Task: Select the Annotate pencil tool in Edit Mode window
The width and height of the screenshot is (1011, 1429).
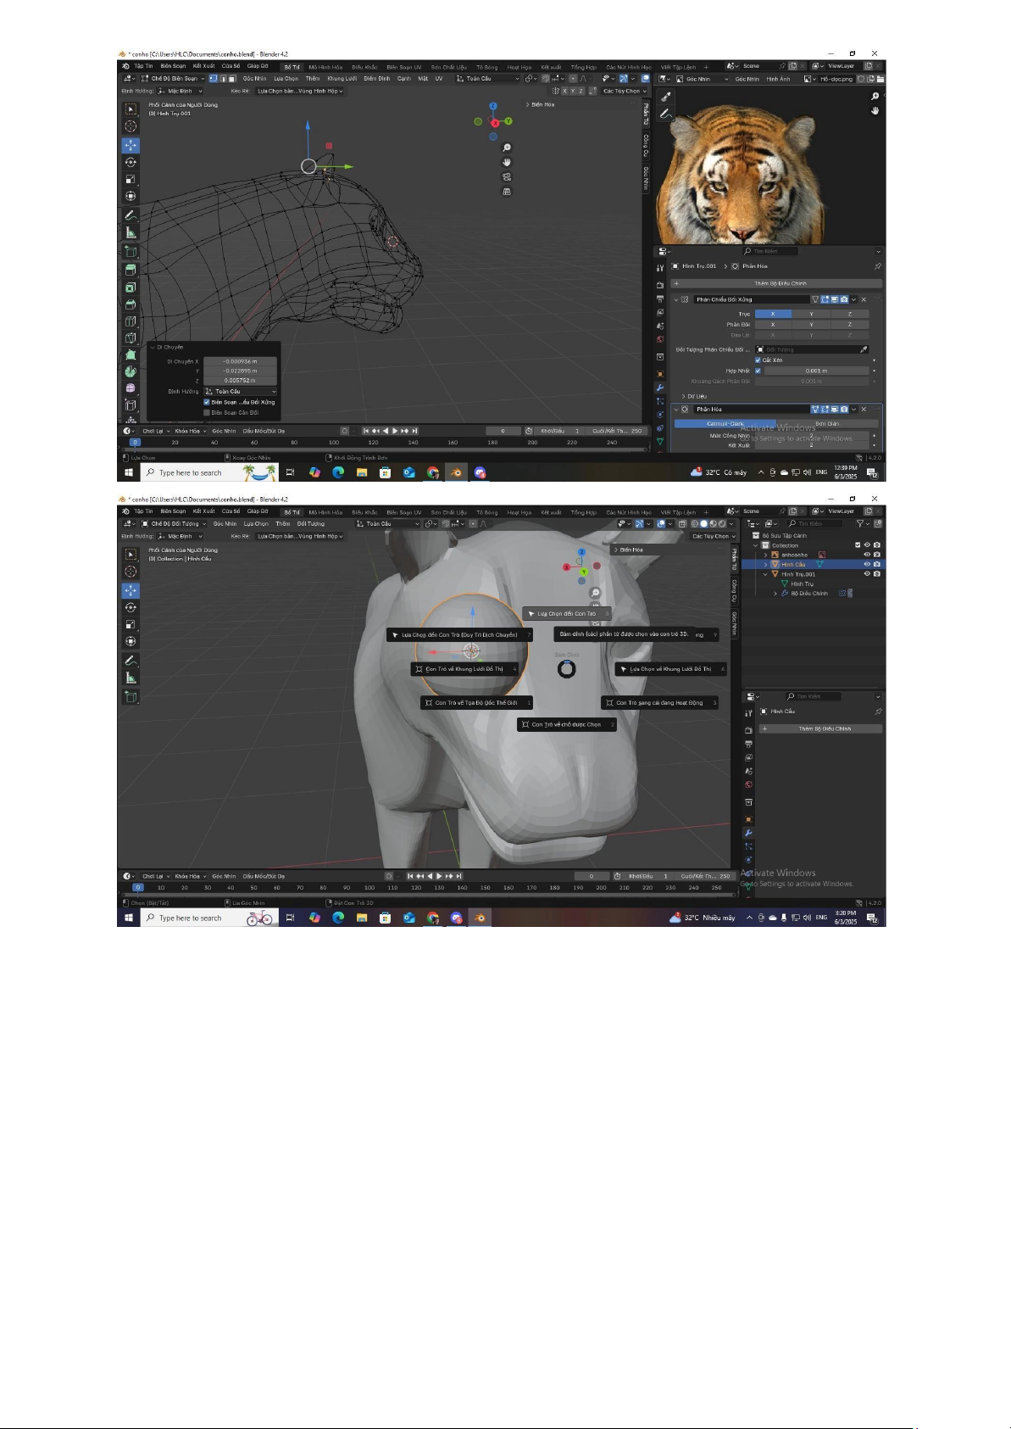Action: (131, 215)
